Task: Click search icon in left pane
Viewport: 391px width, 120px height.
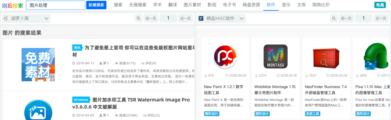Action: tap(139, 19)
